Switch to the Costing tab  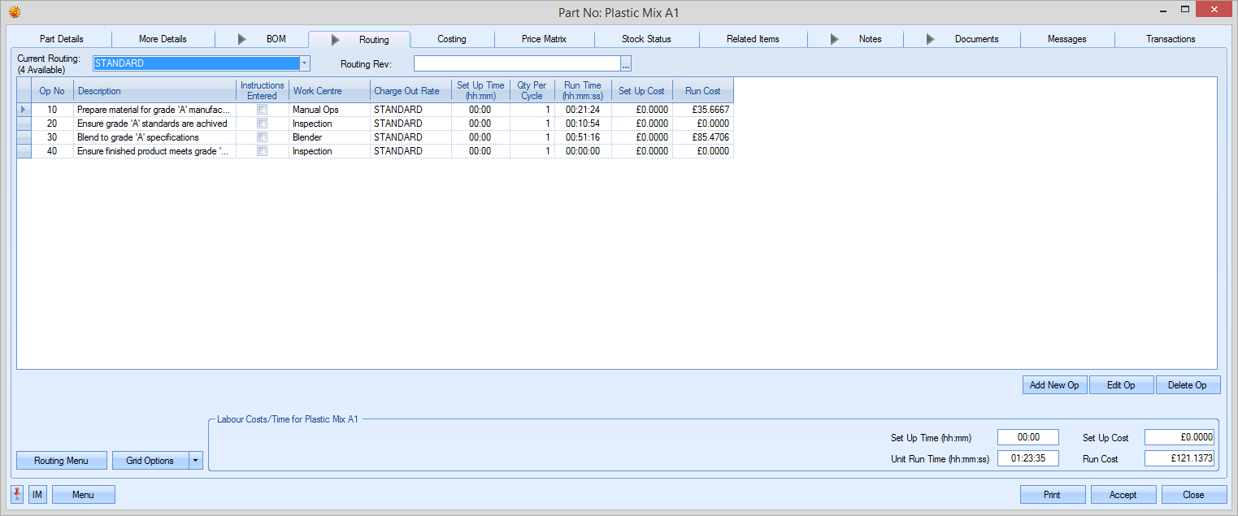click(x=451, y=39)
